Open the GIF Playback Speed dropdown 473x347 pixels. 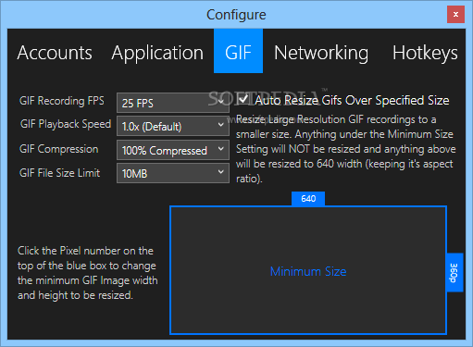click(173, 126)
